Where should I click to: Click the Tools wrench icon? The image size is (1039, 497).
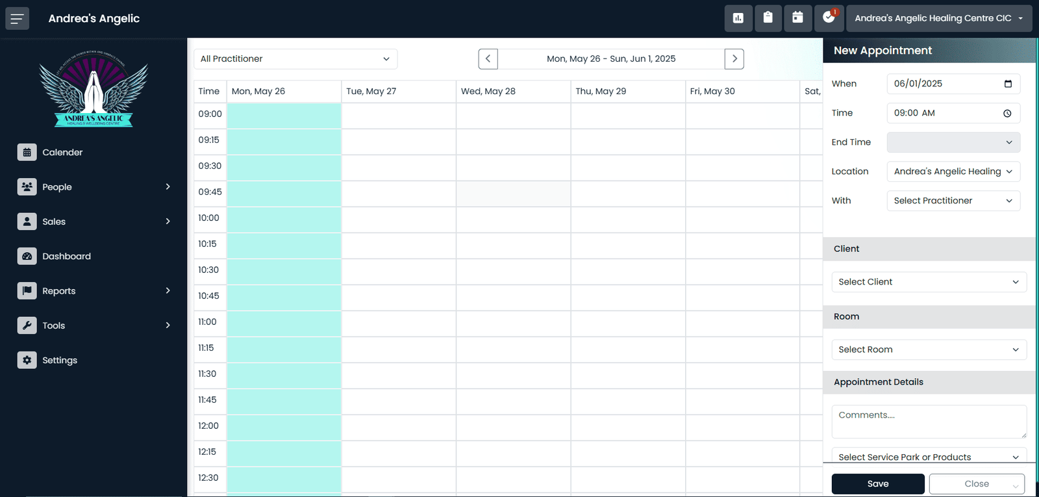click(x=27, y=325)
